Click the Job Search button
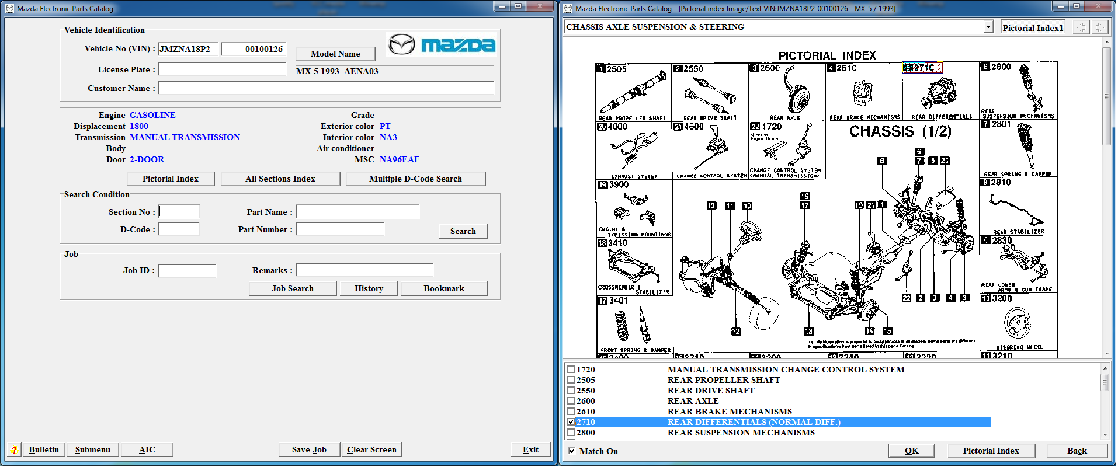 click(x=293, y=288)
